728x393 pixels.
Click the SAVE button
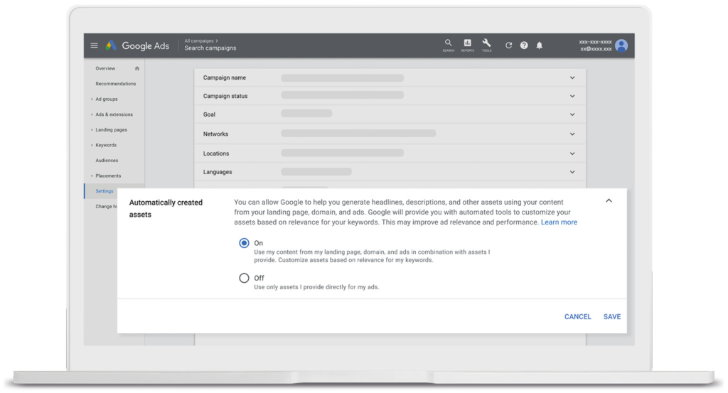pos(611,317)
